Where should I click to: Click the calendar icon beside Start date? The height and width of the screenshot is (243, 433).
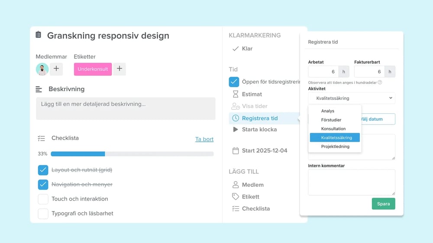point(236,151)
